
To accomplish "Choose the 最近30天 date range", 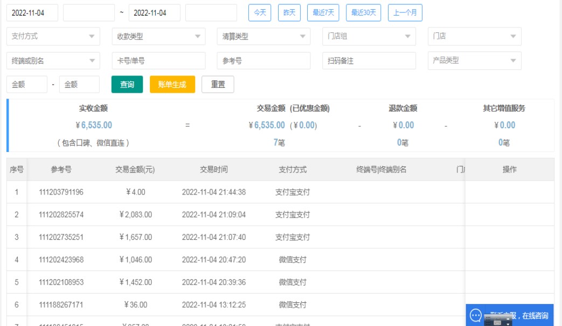I will pos(364,12).
